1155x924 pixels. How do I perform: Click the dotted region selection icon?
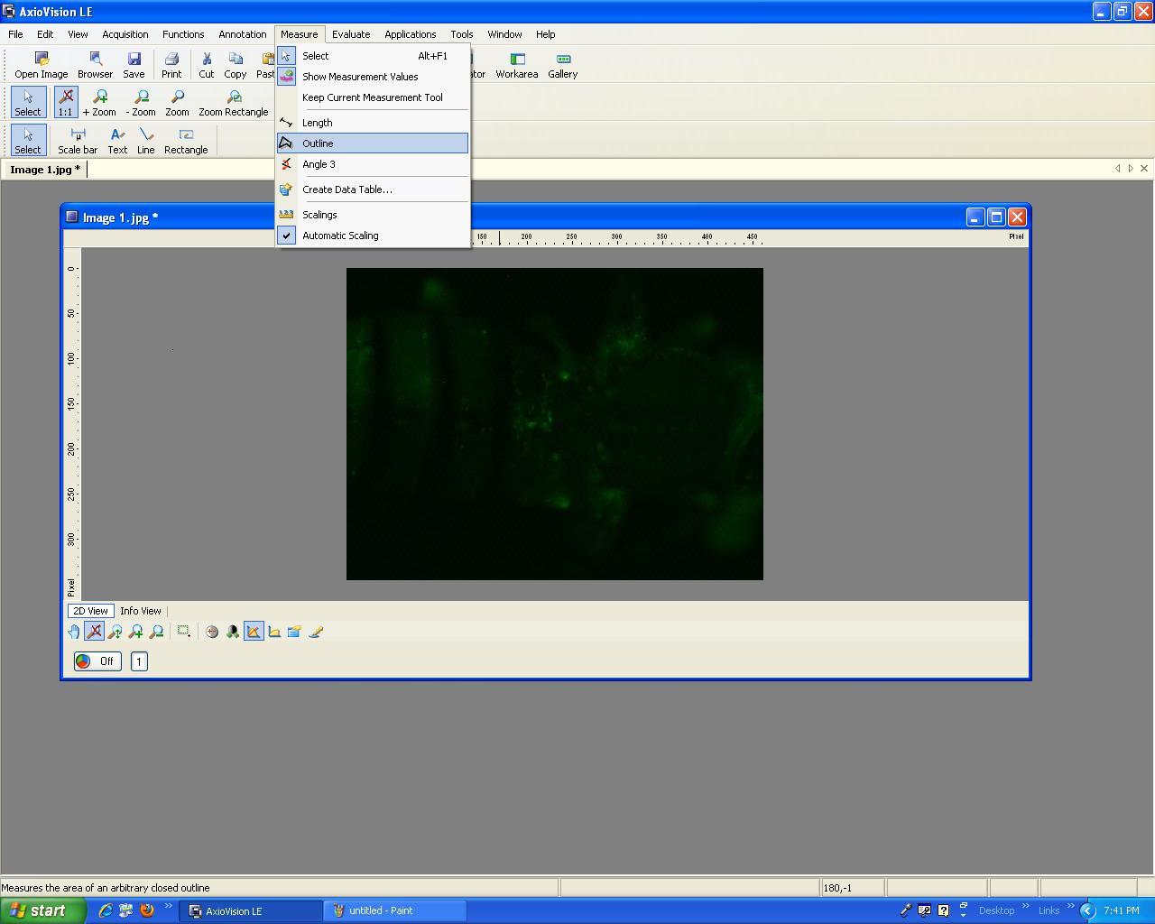183,632
